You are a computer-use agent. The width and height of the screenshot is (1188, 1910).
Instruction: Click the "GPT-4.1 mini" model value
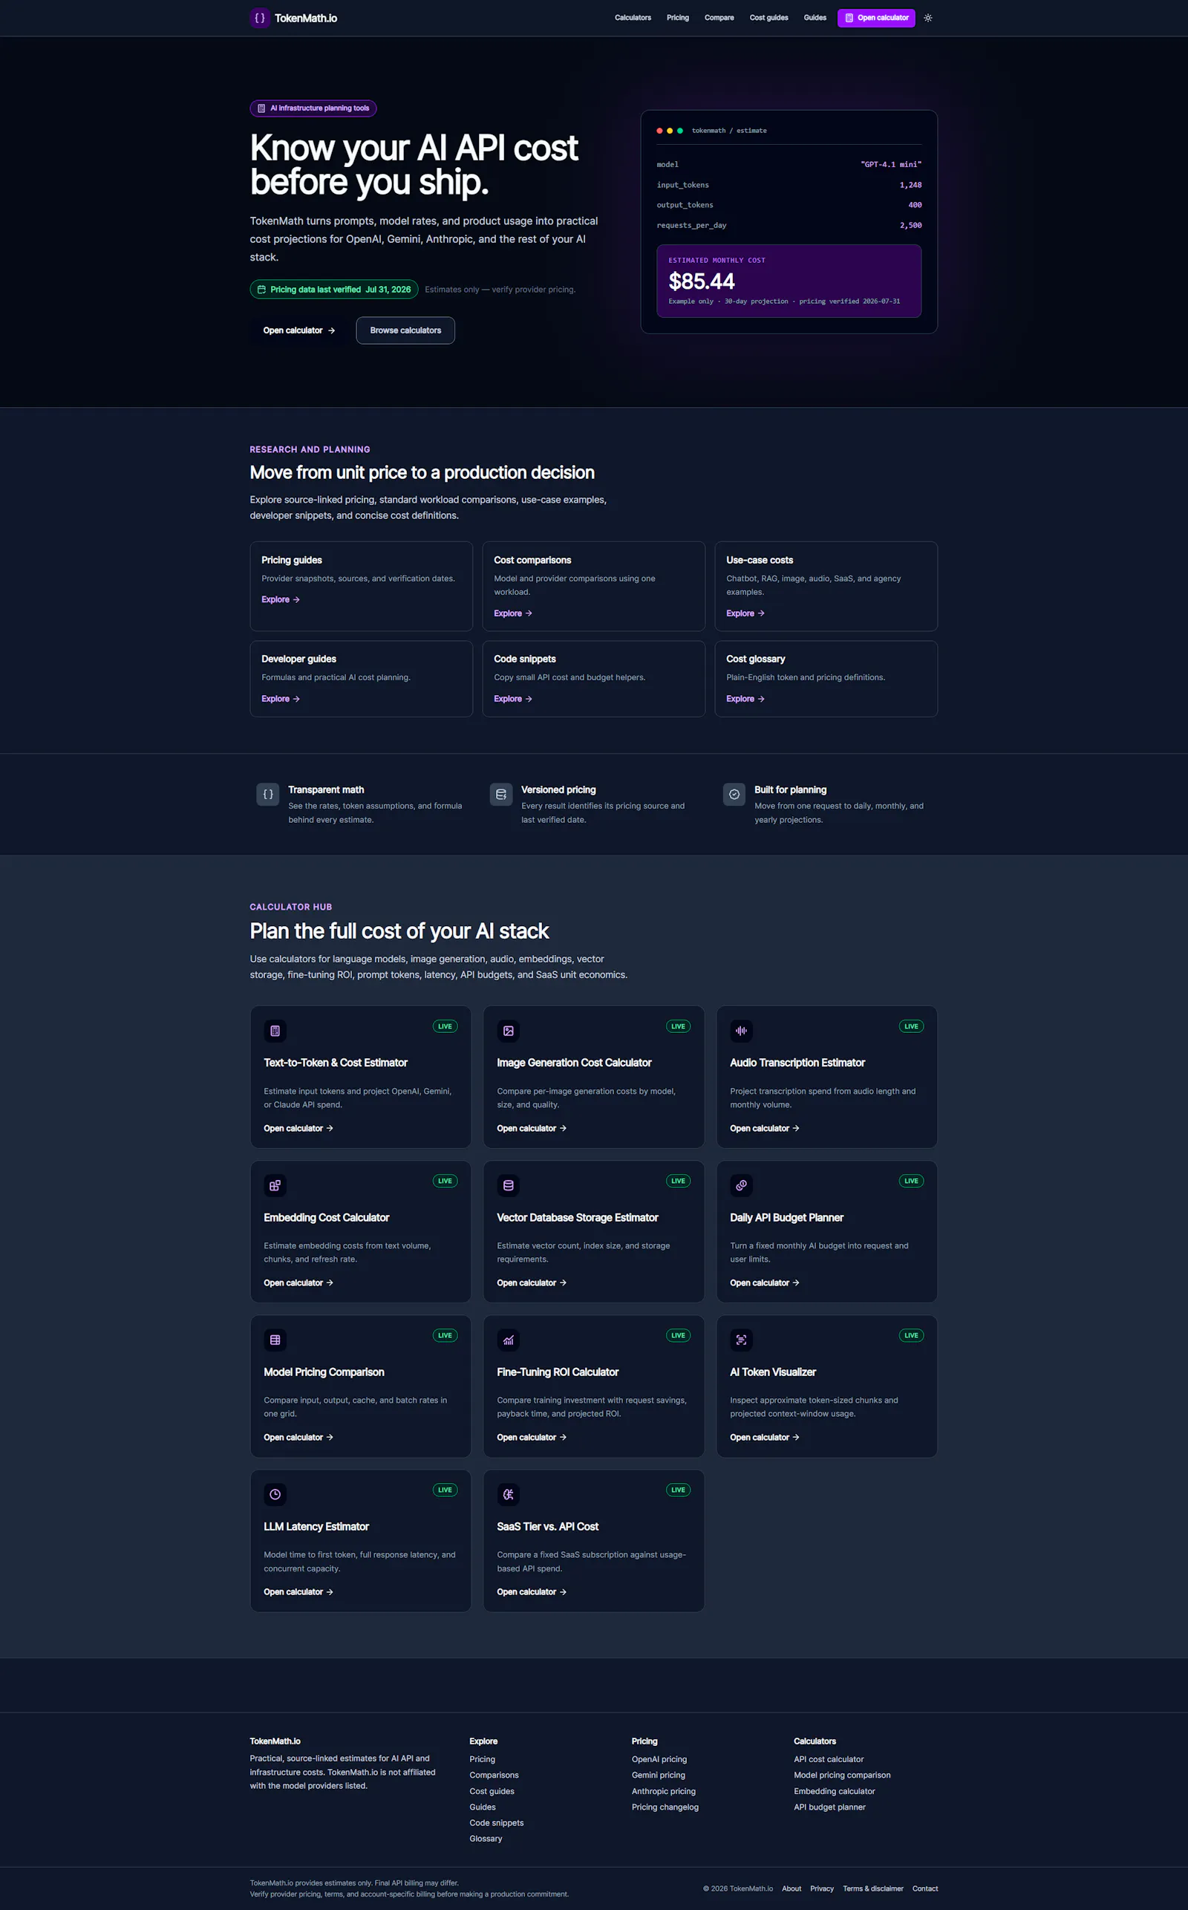[x=891, y=165]
